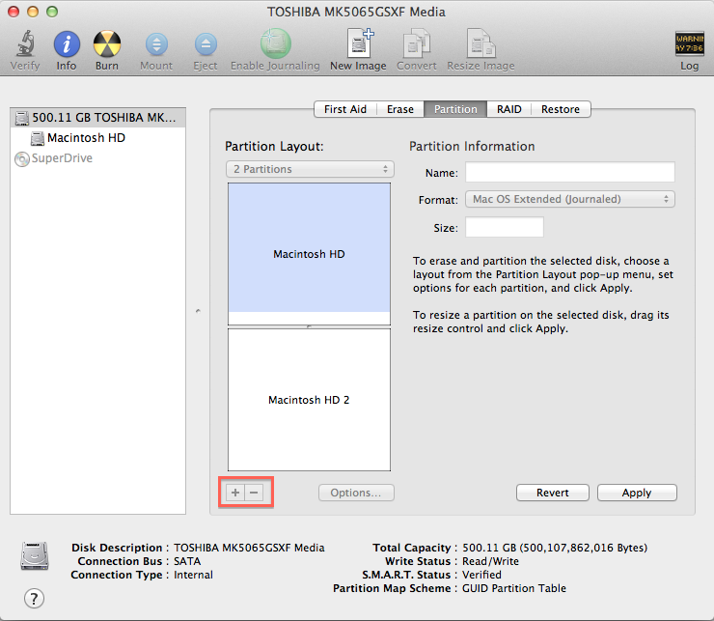The height and width of the screenshot is (621, 714).
Task: Switch to the Erase tab
Action: pyautogui.click(x=400, y=109)
